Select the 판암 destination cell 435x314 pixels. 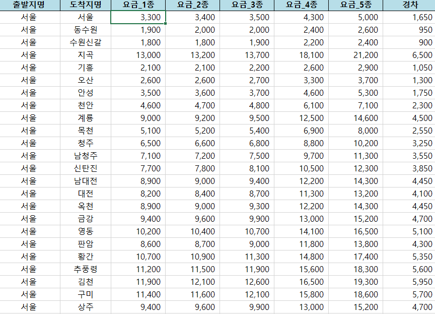86,244
